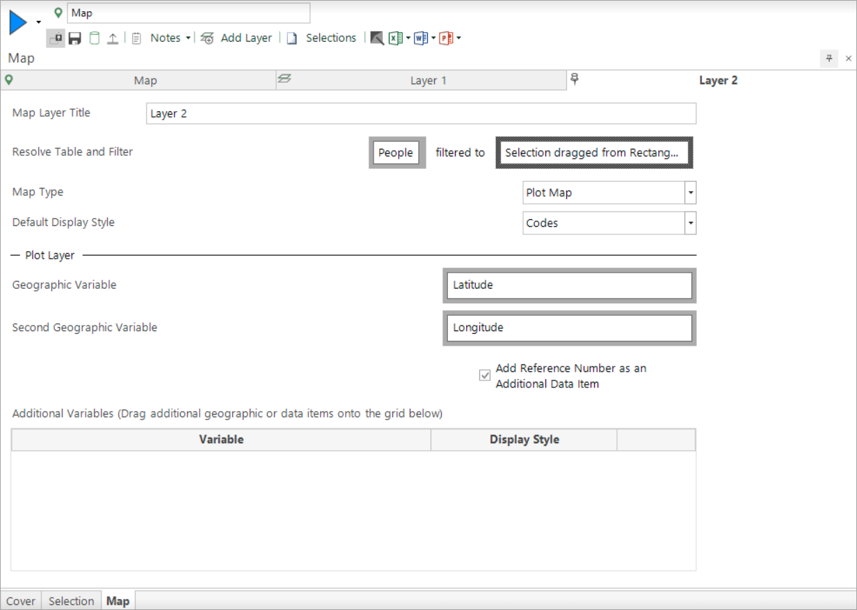Select the Map bottom tab
This screenshot has height=610, width=857.
point(118,601)
